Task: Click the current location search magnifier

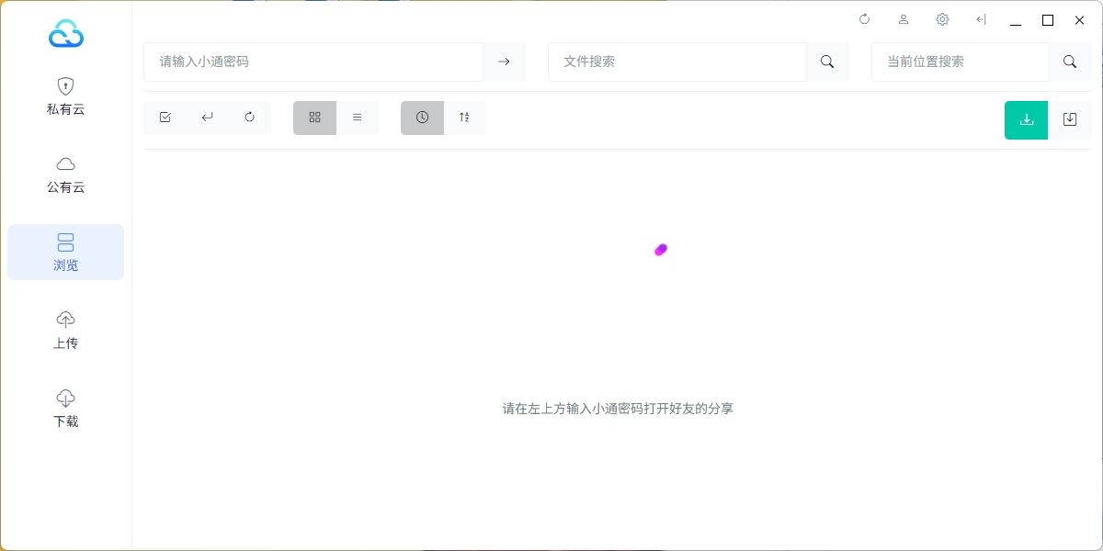Action: point(1070,62)
